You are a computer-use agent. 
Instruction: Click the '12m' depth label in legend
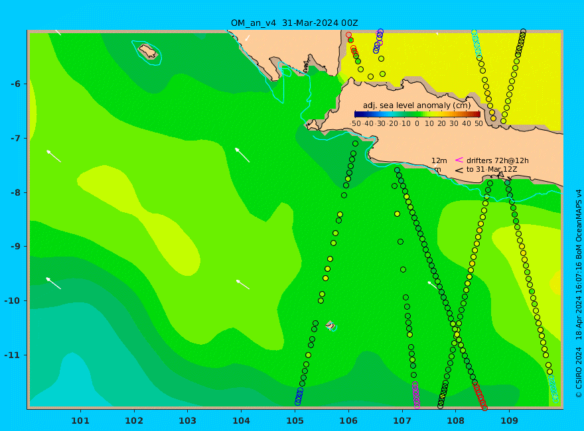439,160
